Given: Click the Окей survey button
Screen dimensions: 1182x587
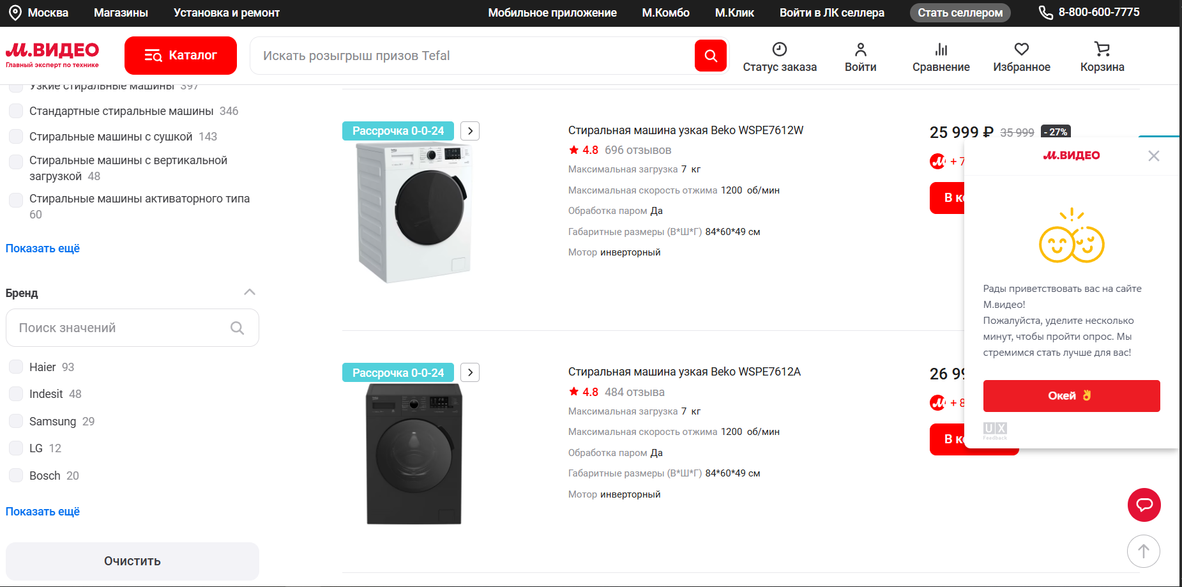Looking at the screenshot, I should pyautogui.click(x=1071, y=396).
